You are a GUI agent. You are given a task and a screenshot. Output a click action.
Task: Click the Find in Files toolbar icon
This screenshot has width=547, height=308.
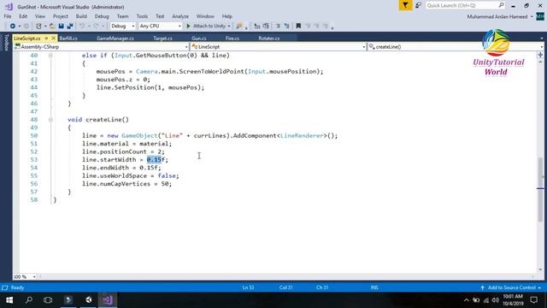pyautogui.click(x=239, y=27)
